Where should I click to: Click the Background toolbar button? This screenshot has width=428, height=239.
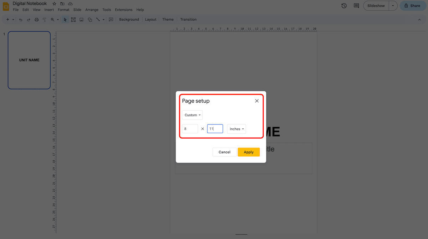tap(129, 20)
